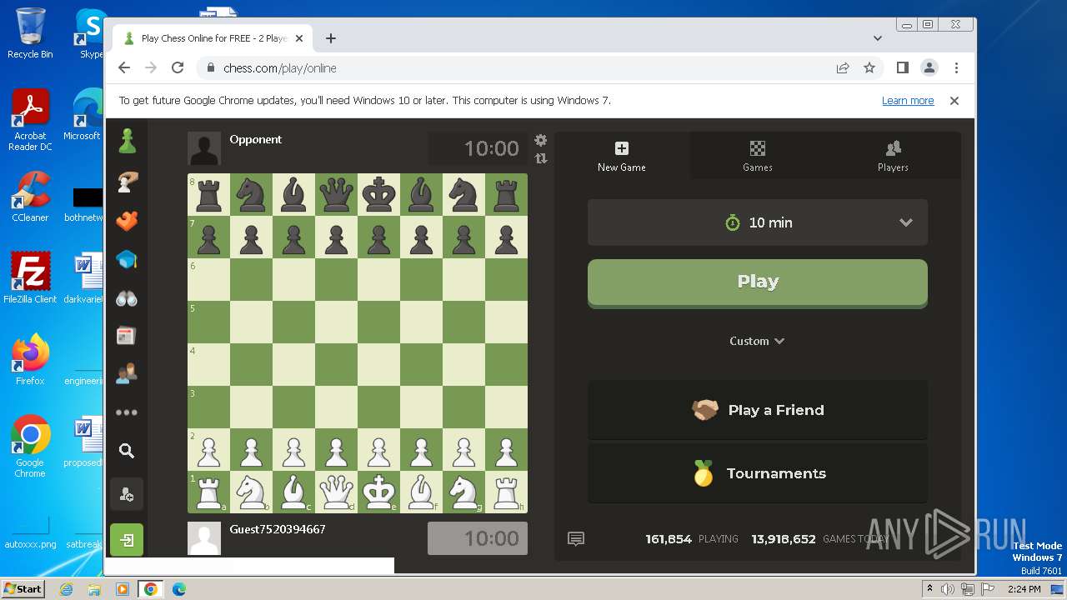1067x600 pixels.
Task: Click the Guest7520394667 avatar
Action: coord(204,538)
